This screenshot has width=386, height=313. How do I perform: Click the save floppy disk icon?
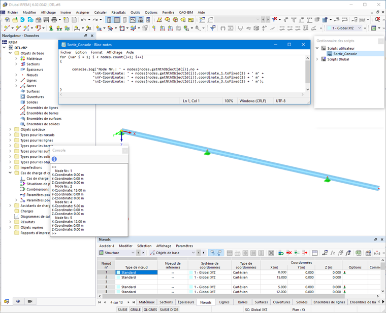tap(46, 20)
